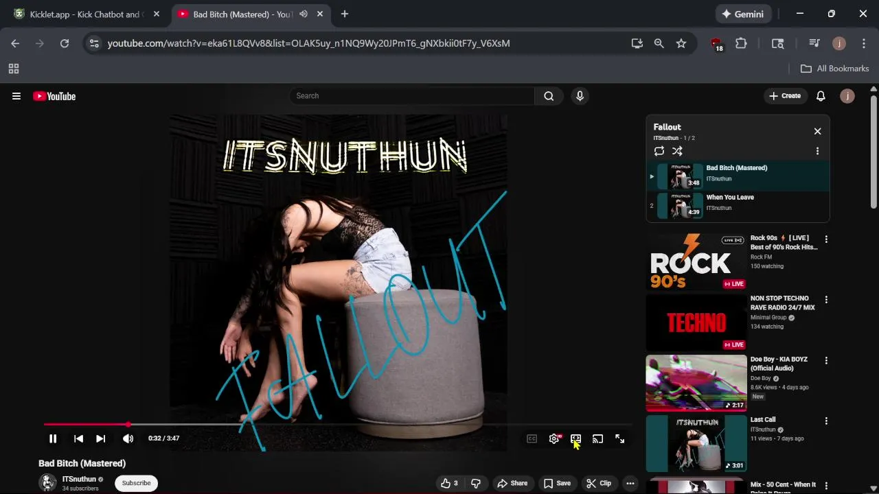Click the address bar URL
Viewport: 879px width, 494px height.
click(308, 43)
